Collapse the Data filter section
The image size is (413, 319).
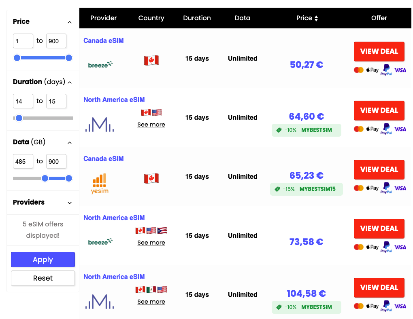70,143
